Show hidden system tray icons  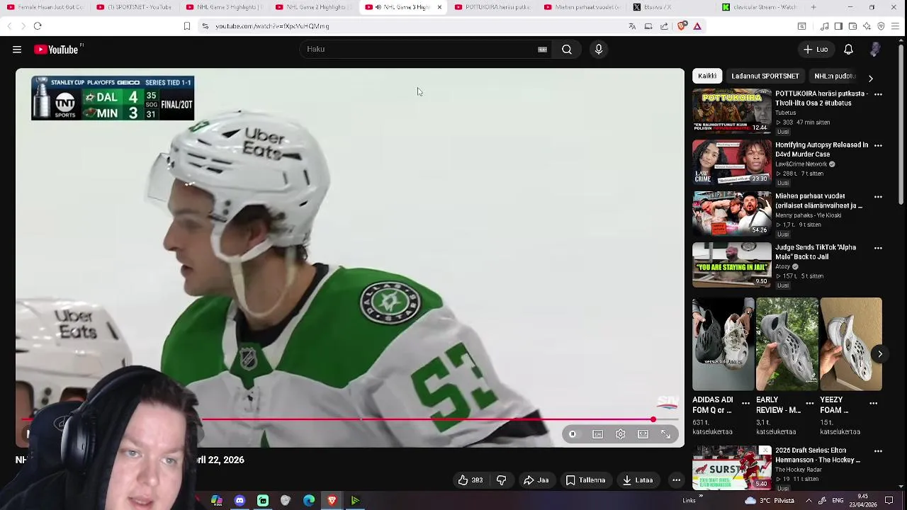tap(809, 501)
